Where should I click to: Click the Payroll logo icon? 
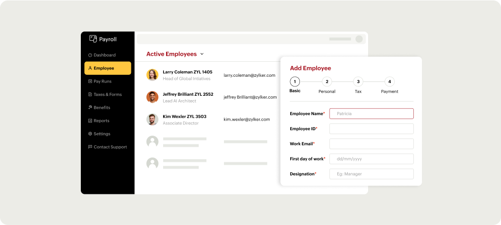click(93, 39)
